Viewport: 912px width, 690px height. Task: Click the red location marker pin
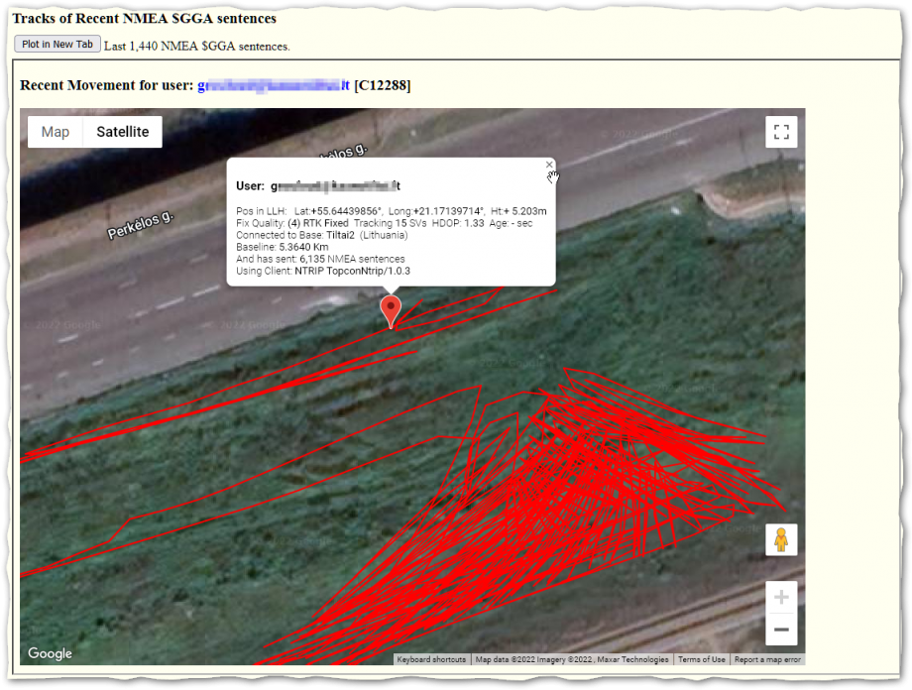(x=392, y=308)
